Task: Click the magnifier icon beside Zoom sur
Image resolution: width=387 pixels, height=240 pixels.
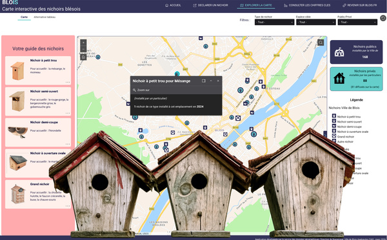Action: point(134,90)
